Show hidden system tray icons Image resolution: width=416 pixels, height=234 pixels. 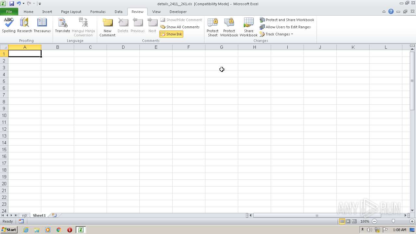tap(362, 230)
